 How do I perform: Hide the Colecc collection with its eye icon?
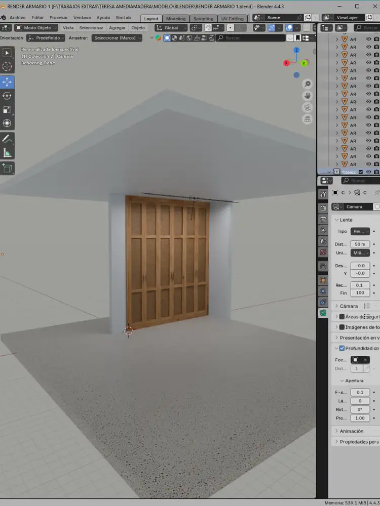pyautogui.click(x=368, y=172)
